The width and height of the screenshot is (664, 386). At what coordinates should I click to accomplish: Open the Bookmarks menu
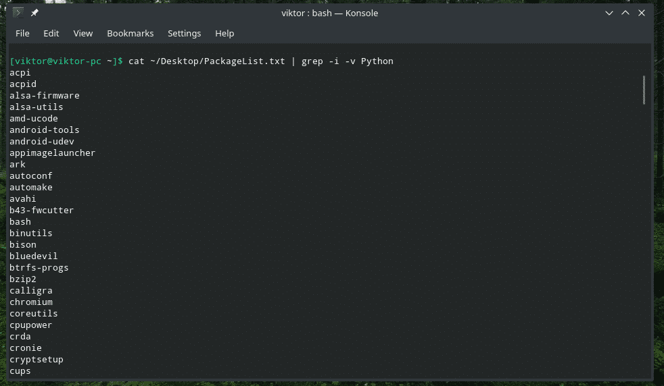[131, 33]
